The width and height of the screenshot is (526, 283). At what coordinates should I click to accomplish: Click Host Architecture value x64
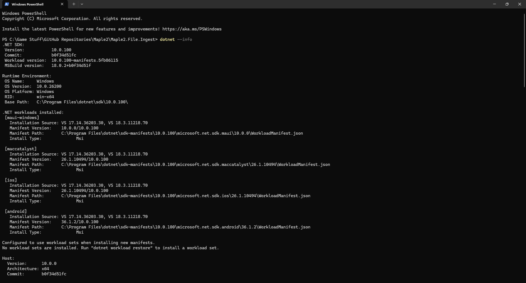pos(45,269)
